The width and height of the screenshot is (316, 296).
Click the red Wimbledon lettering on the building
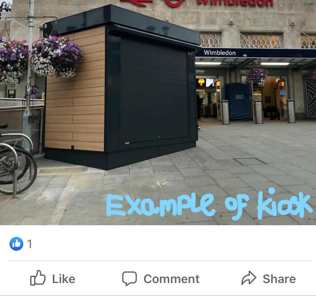pyautogui.click(x=235, y=3)
